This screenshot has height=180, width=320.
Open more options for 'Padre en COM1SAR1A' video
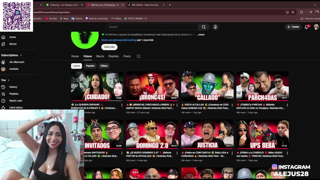[232, 153]
